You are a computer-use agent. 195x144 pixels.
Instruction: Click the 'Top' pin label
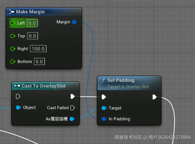click(21, 36)
